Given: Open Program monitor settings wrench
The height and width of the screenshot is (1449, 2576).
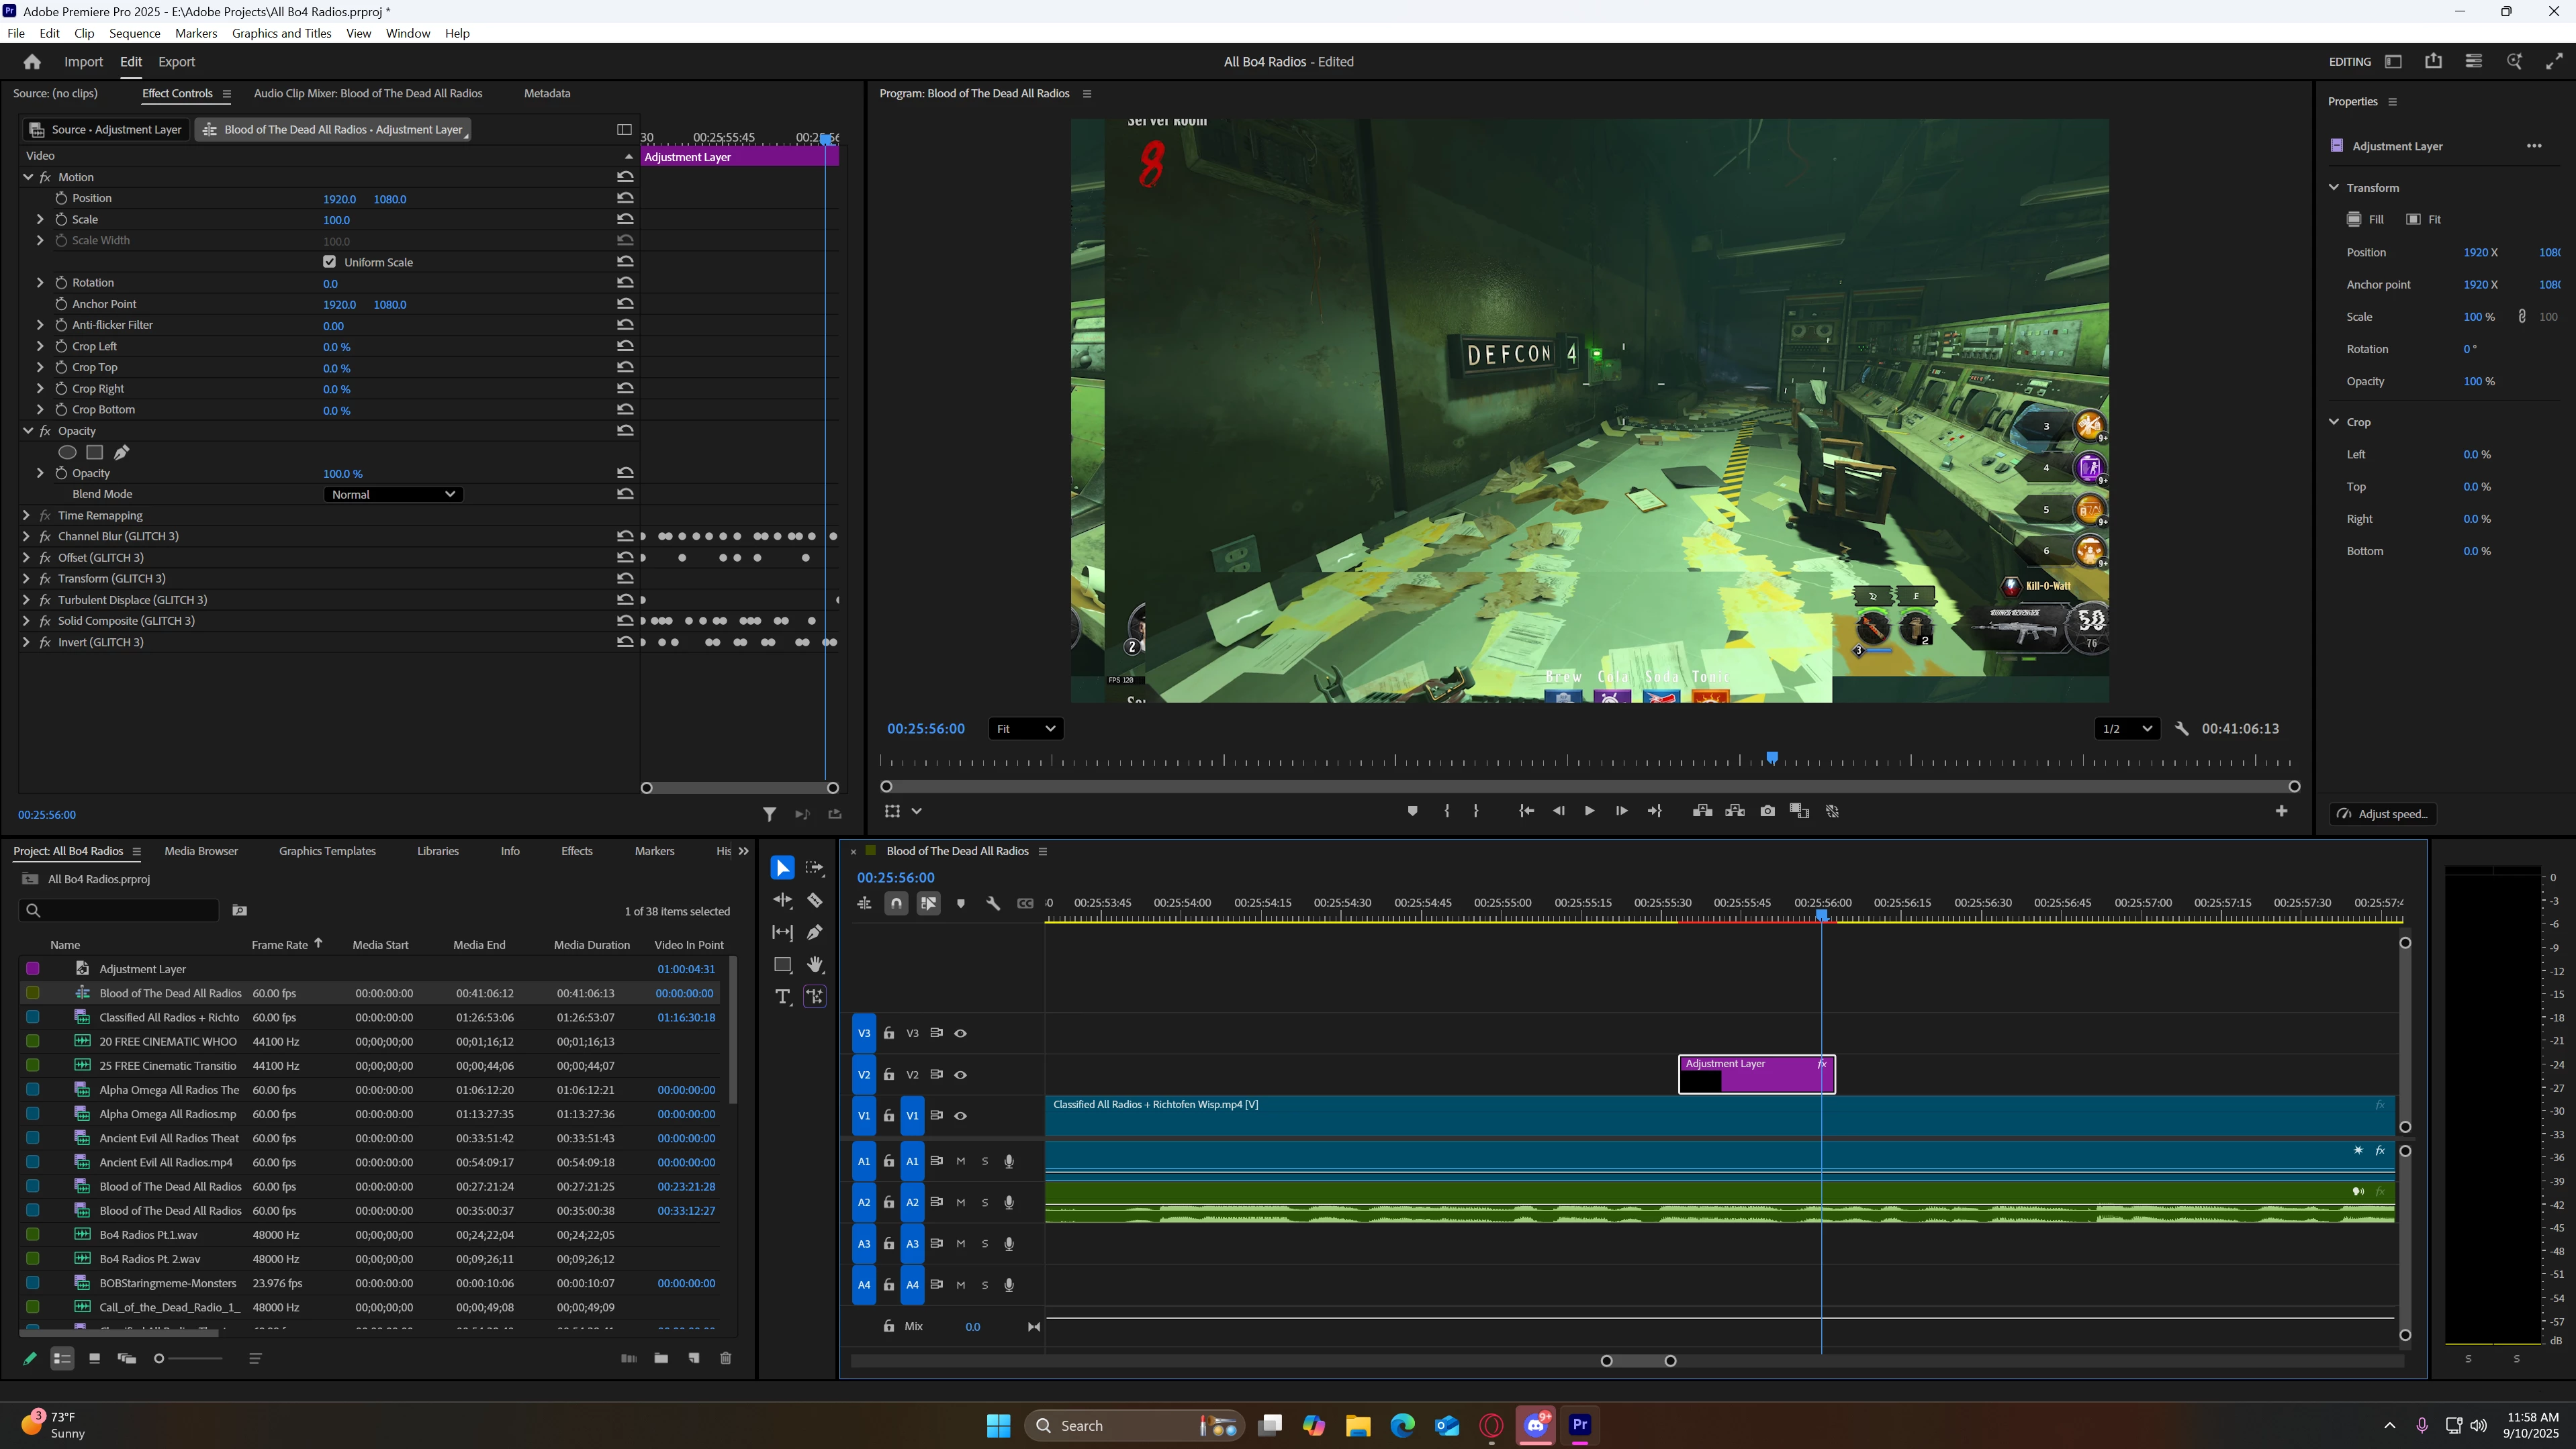Looking at the screenshot, I should [x=2182, y=728].
